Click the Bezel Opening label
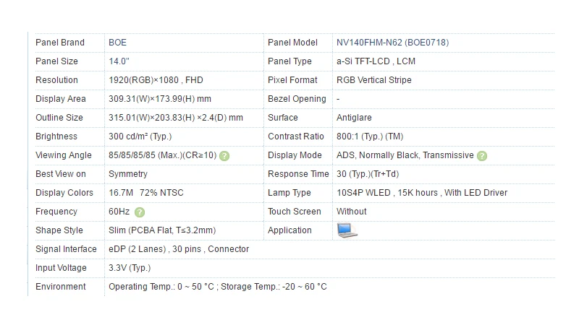 [297, 99]
